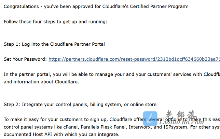The height and width of the screenshot is (139, 220).
Task: Click 'and information about Cloudflare.' line
Action: [x=41, y=82]
